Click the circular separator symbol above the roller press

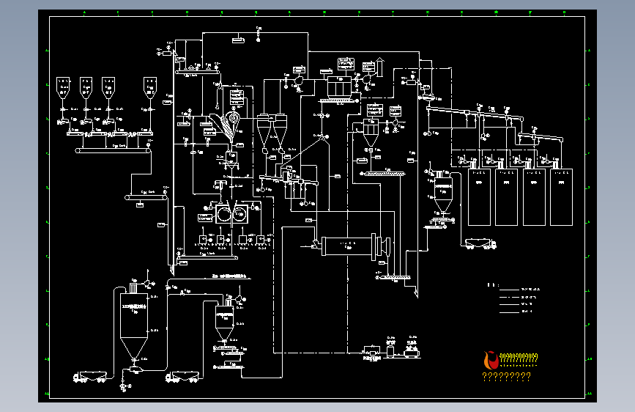(233, 119)
